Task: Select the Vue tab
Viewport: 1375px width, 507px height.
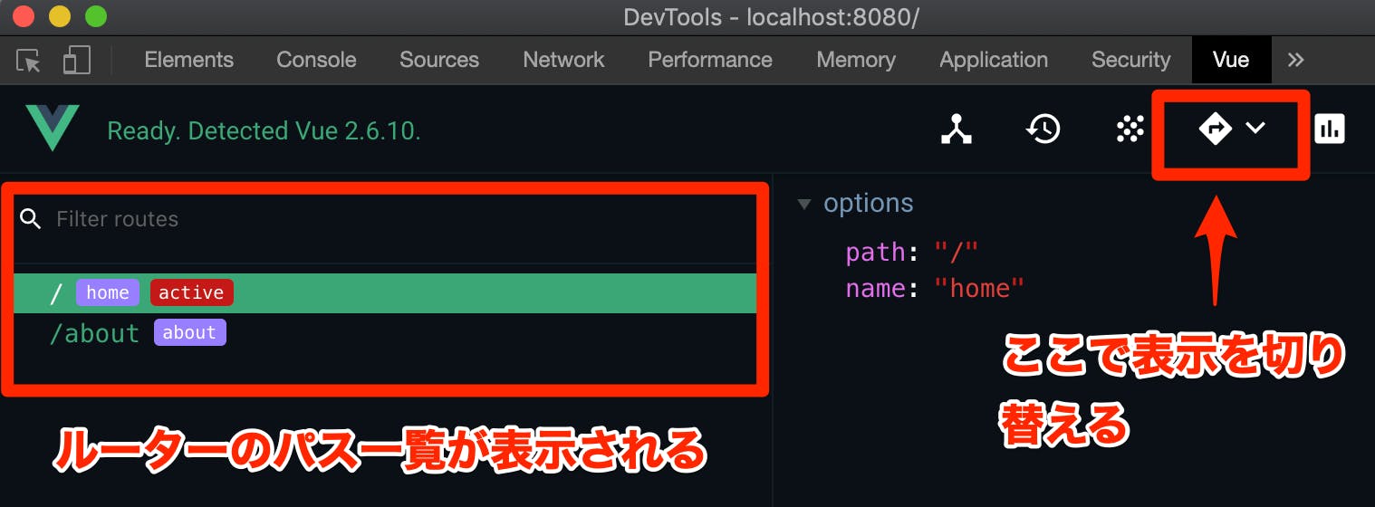Action: [x=1231, y=60]
